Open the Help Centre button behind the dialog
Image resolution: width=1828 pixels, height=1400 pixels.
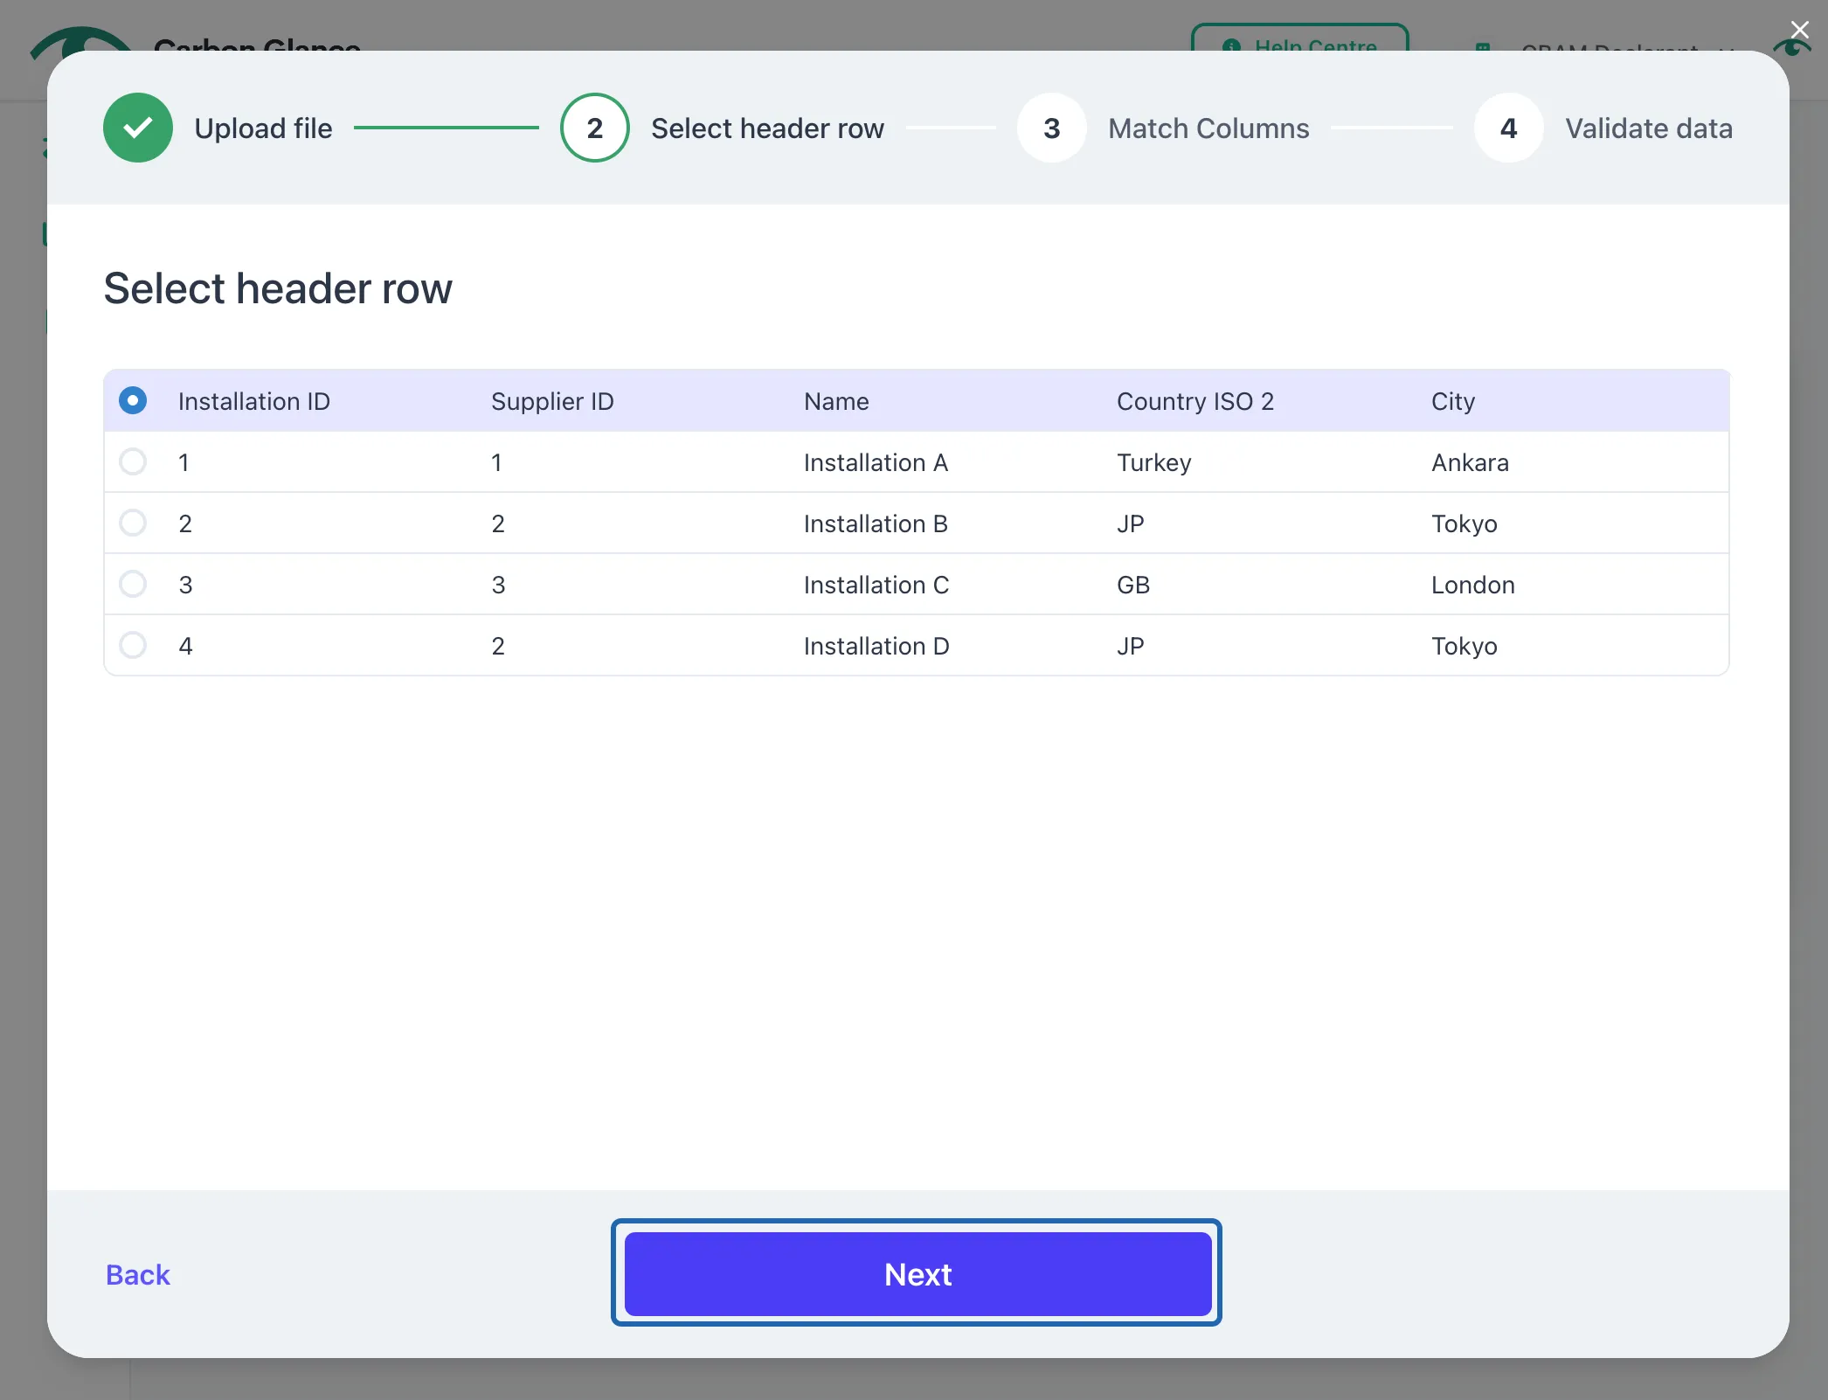[1300, 38]
